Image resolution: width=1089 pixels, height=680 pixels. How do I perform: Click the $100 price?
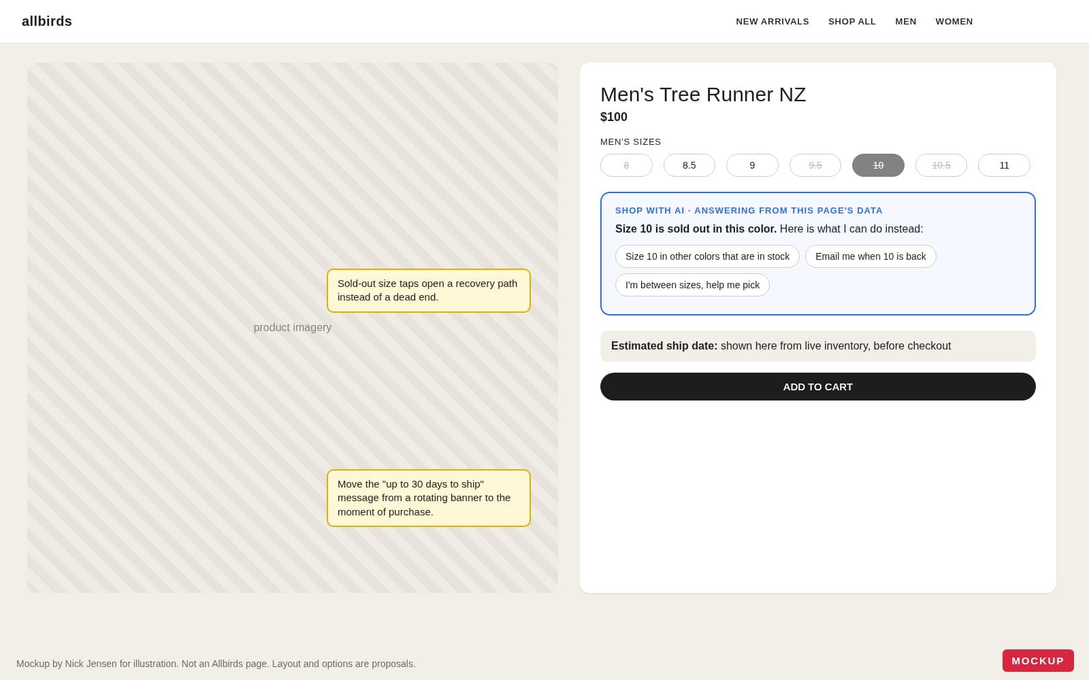pos(614,117)
